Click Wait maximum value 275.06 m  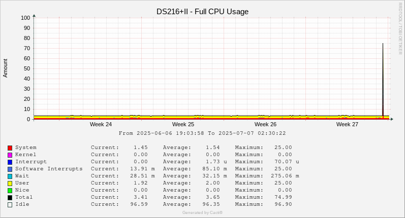coord(285,176)
